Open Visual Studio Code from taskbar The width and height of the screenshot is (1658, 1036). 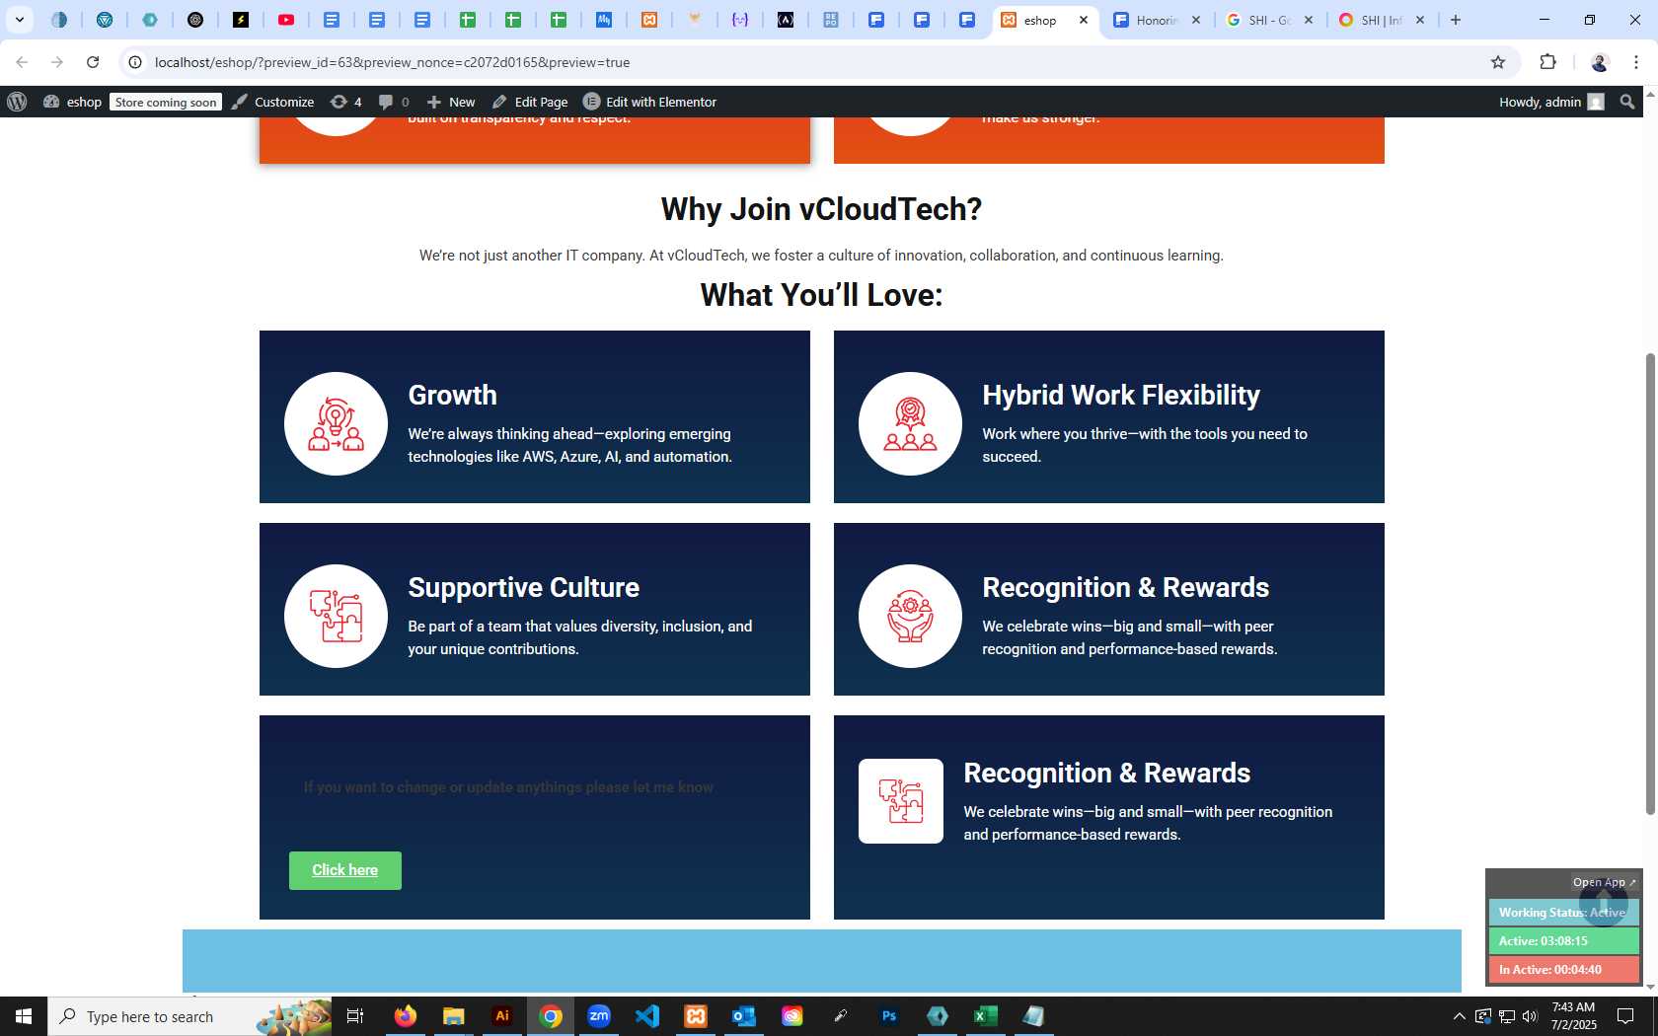(647, 1016)
